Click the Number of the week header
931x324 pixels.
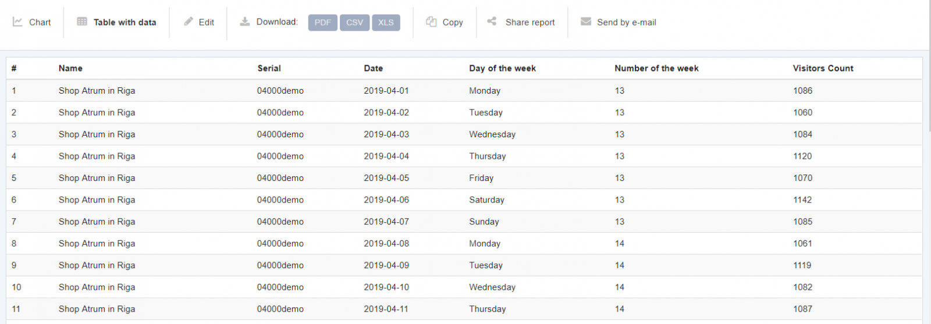(656, 68)
